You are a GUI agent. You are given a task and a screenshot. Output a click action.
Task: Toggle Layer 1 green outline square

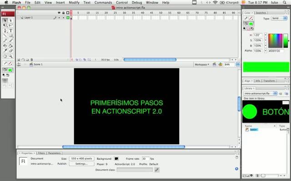tap(68, 18)
